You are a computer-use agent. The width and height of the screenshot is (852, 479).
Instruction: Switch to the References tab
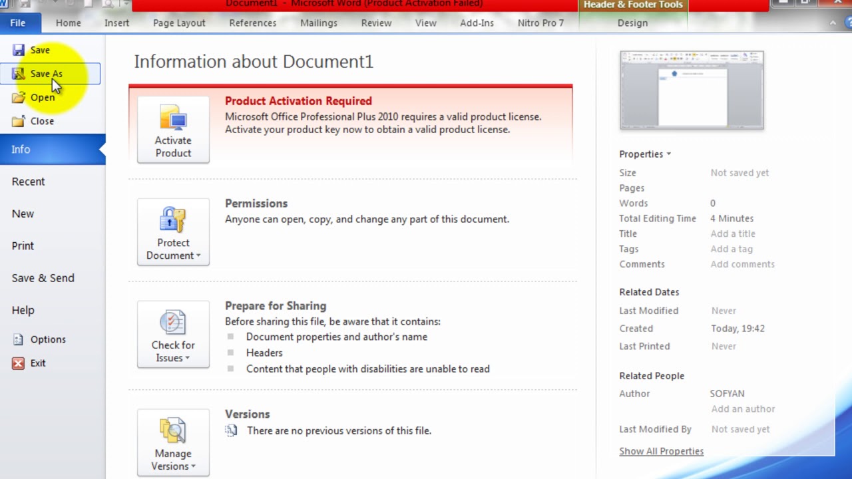pos(253,23)
